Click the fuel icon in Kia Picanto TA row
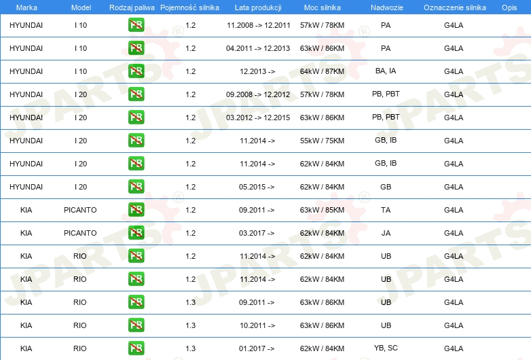531x360 pixels. click(136, 210)
